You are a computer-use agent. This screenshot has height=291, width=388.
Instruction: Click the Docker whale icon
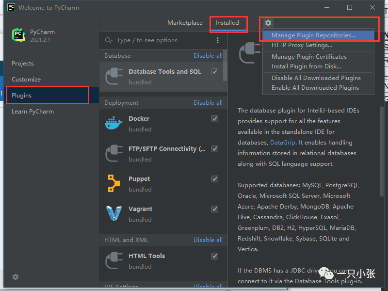[114, 123]
